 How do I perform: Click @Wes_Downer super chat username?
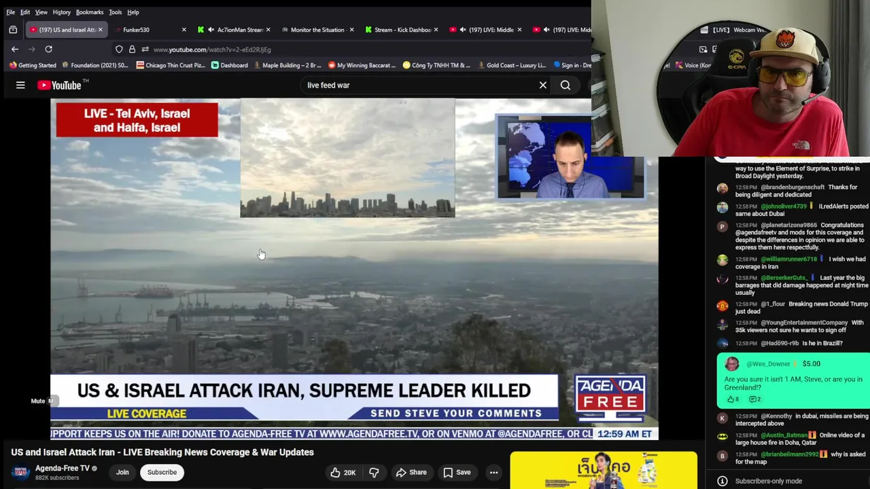(769, 364)
